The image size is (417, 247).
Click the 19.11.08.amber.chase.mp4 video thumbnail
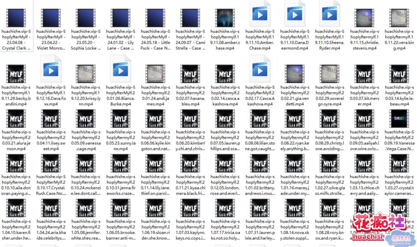pyautogui.click(x=225, y=18)
